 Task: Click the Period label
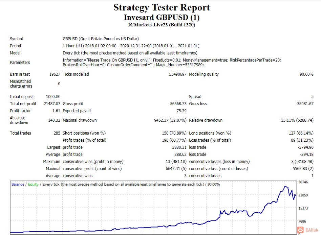coord(15,46)
